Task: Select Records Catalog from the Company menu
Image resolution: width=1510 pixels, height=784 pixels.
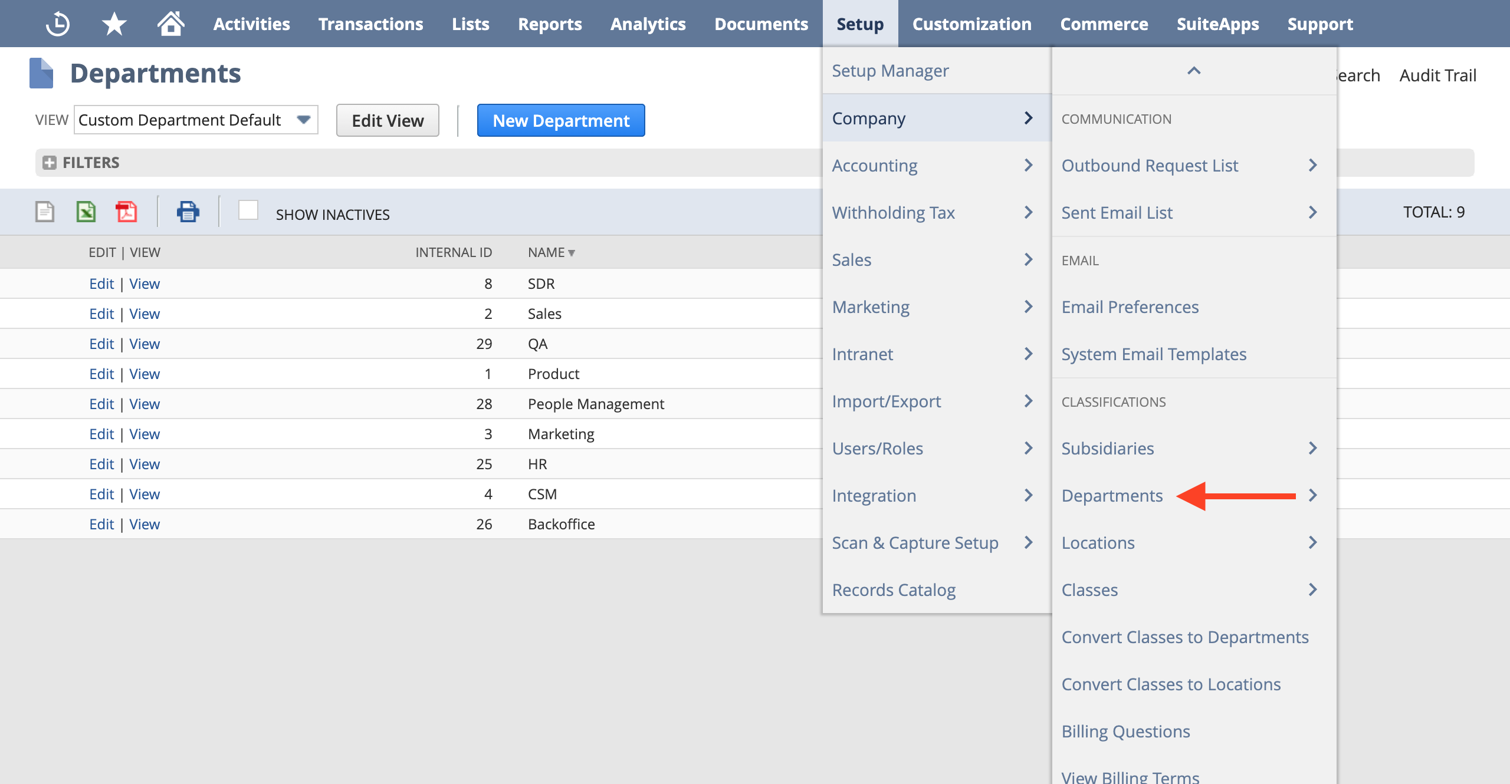Action: point(894,589)
